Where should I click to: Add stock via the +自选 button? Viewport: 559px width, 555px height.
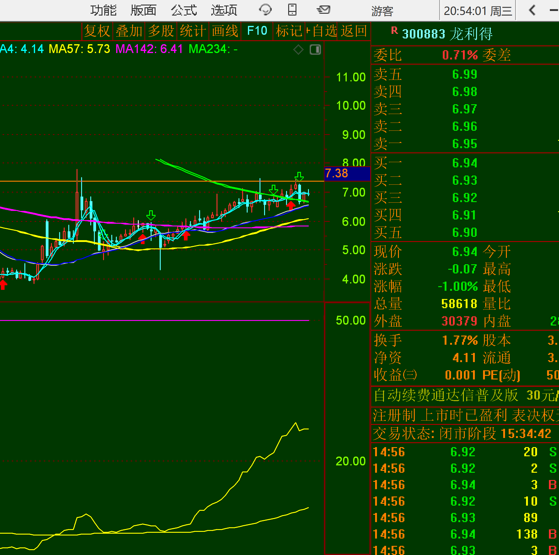321,31
